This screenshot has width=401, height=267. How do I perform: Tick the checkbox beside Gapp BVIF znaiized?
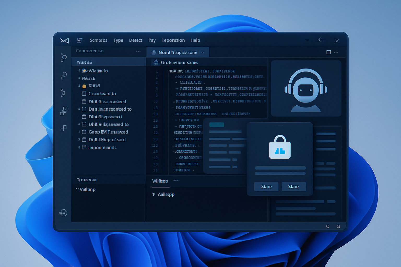(84, 132)
